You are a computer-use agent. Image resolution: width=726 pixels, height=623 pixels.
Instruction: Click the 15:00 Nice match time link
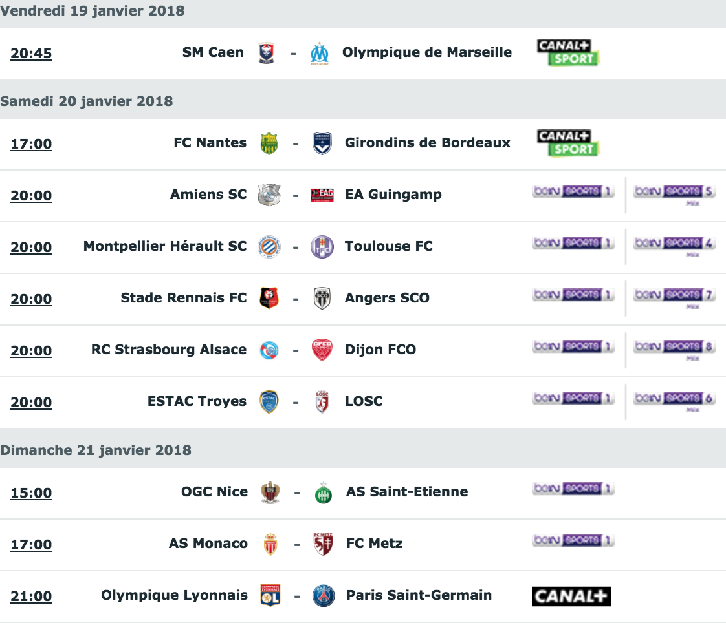tap(31, 493)
